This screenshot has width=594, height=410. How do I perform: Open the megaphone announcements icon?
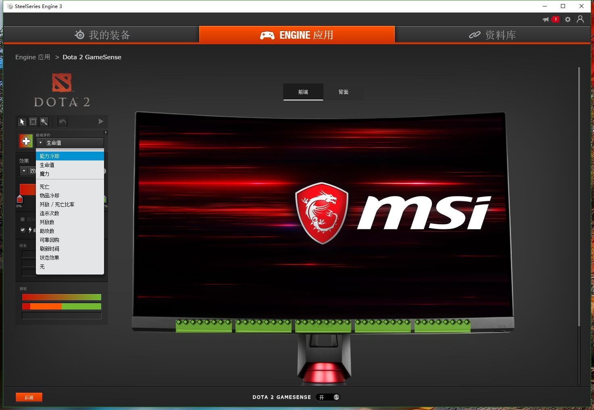(x=546, y=19)
